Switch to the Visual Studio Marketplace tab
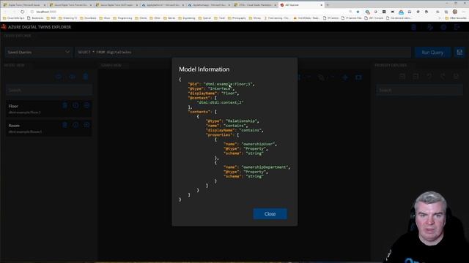Screen dimensions: 469x263 click(x=256, y=5)
